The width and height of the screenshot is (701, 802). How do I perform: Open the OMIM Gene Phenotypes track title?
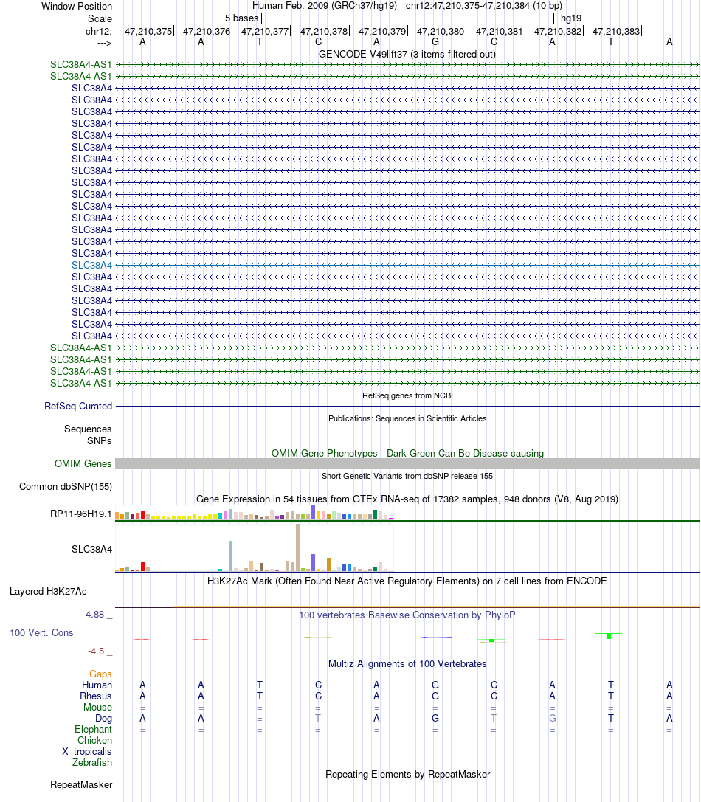click(407, 453)
